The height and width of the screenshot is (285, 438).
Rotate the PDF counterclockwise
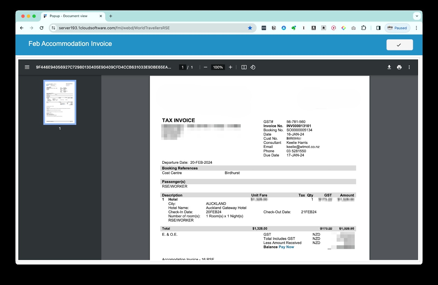(253, 67)
